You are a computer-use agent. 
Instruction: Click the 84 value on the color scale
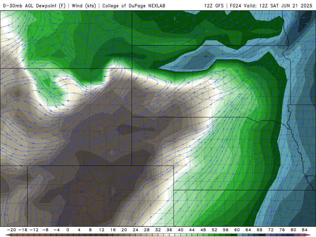click(x=305, y=230)
